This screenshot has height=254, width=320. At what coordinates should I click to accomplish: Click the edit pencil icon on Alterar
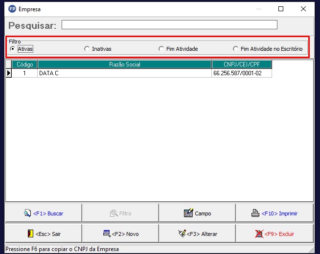pyautogui.click(x=182, y=233)
